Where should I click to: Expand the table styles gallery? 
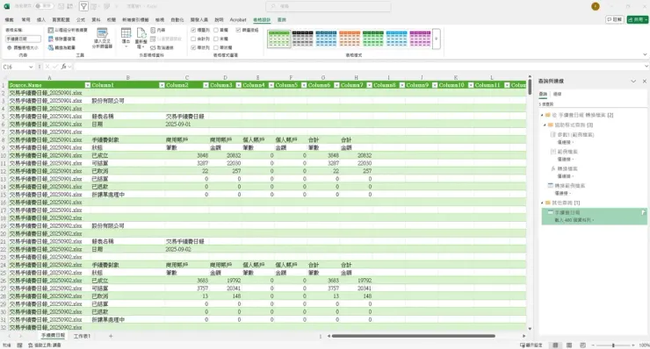click(436, 39)
